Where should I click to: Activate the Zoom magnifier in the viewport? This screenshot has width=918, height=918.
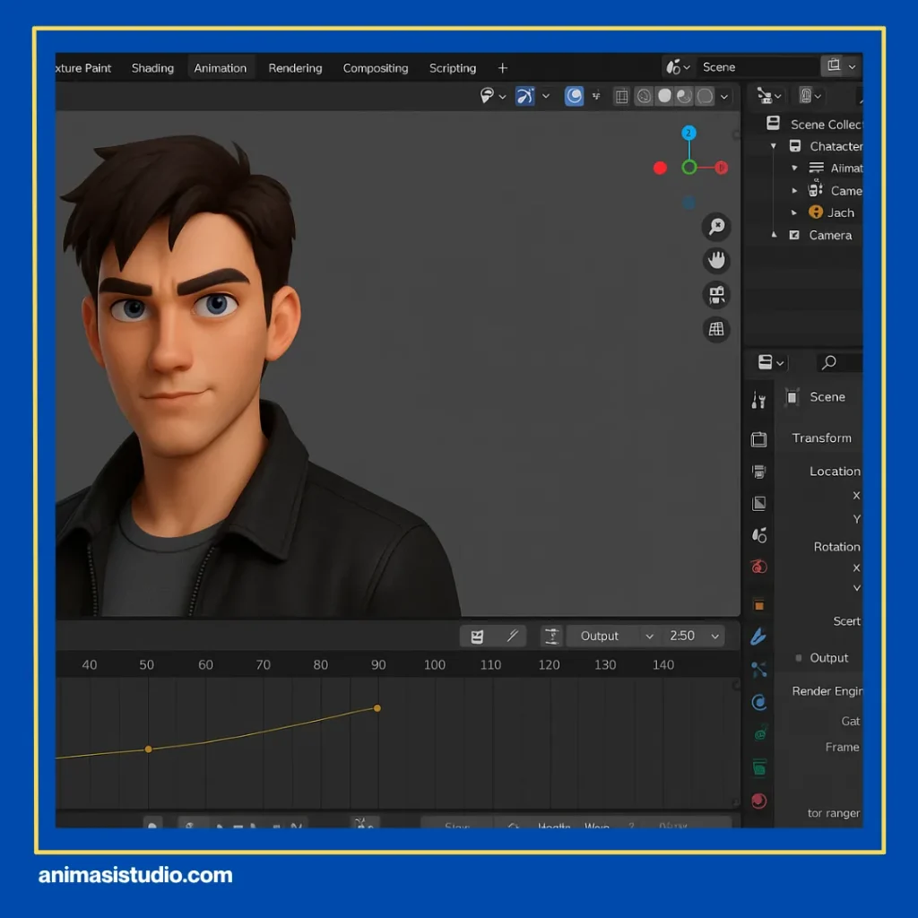(x=716, y=227)
